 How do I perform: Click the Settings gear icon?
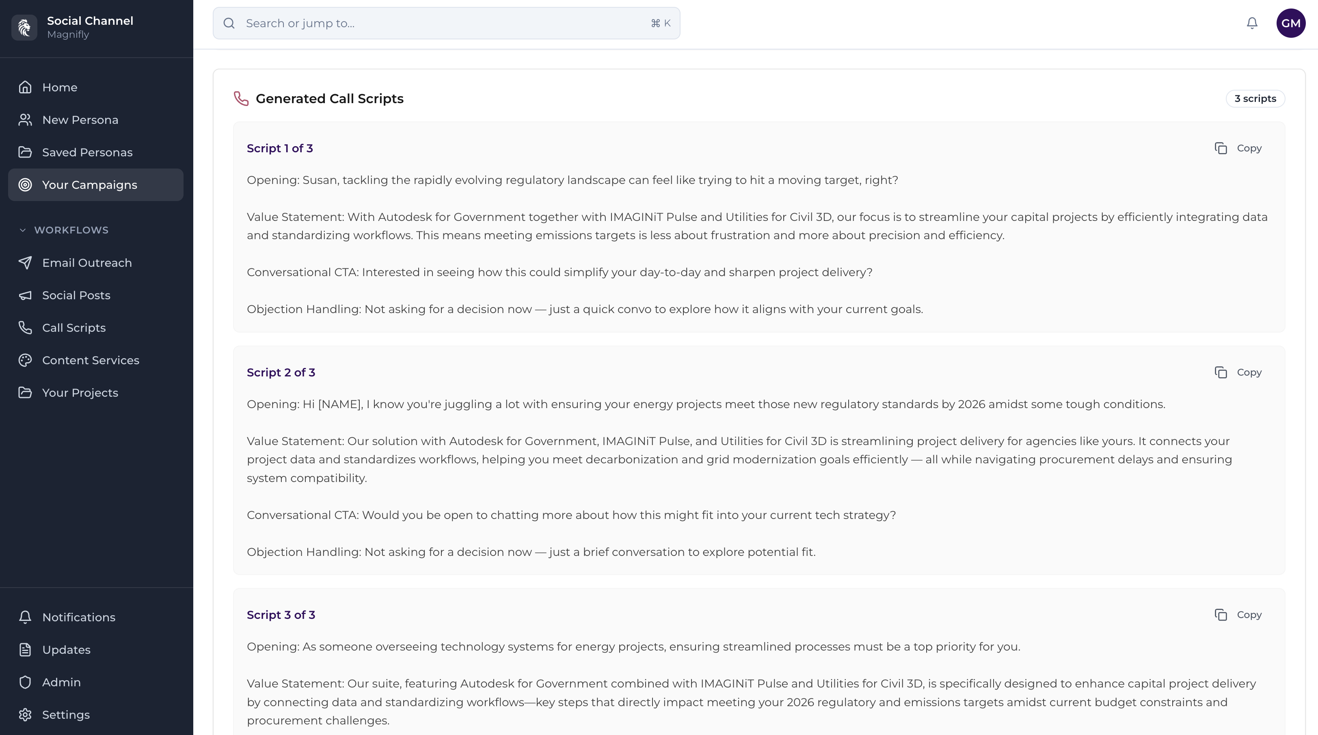pyautogui.click(x=25, y=715)
